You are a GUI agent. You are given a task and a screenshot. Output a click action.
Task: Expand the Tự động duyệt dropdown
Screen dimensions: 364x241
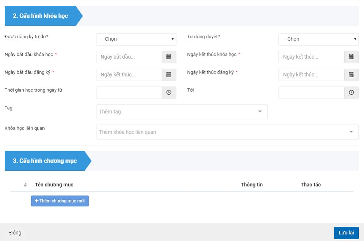click(x=318, y=39)
